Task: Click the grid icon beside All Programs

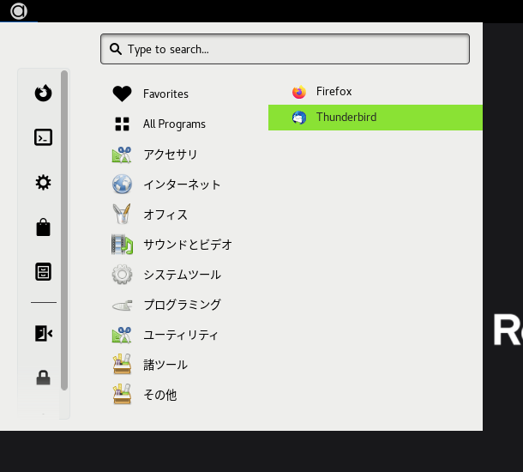Action: [x=122, y=124]
